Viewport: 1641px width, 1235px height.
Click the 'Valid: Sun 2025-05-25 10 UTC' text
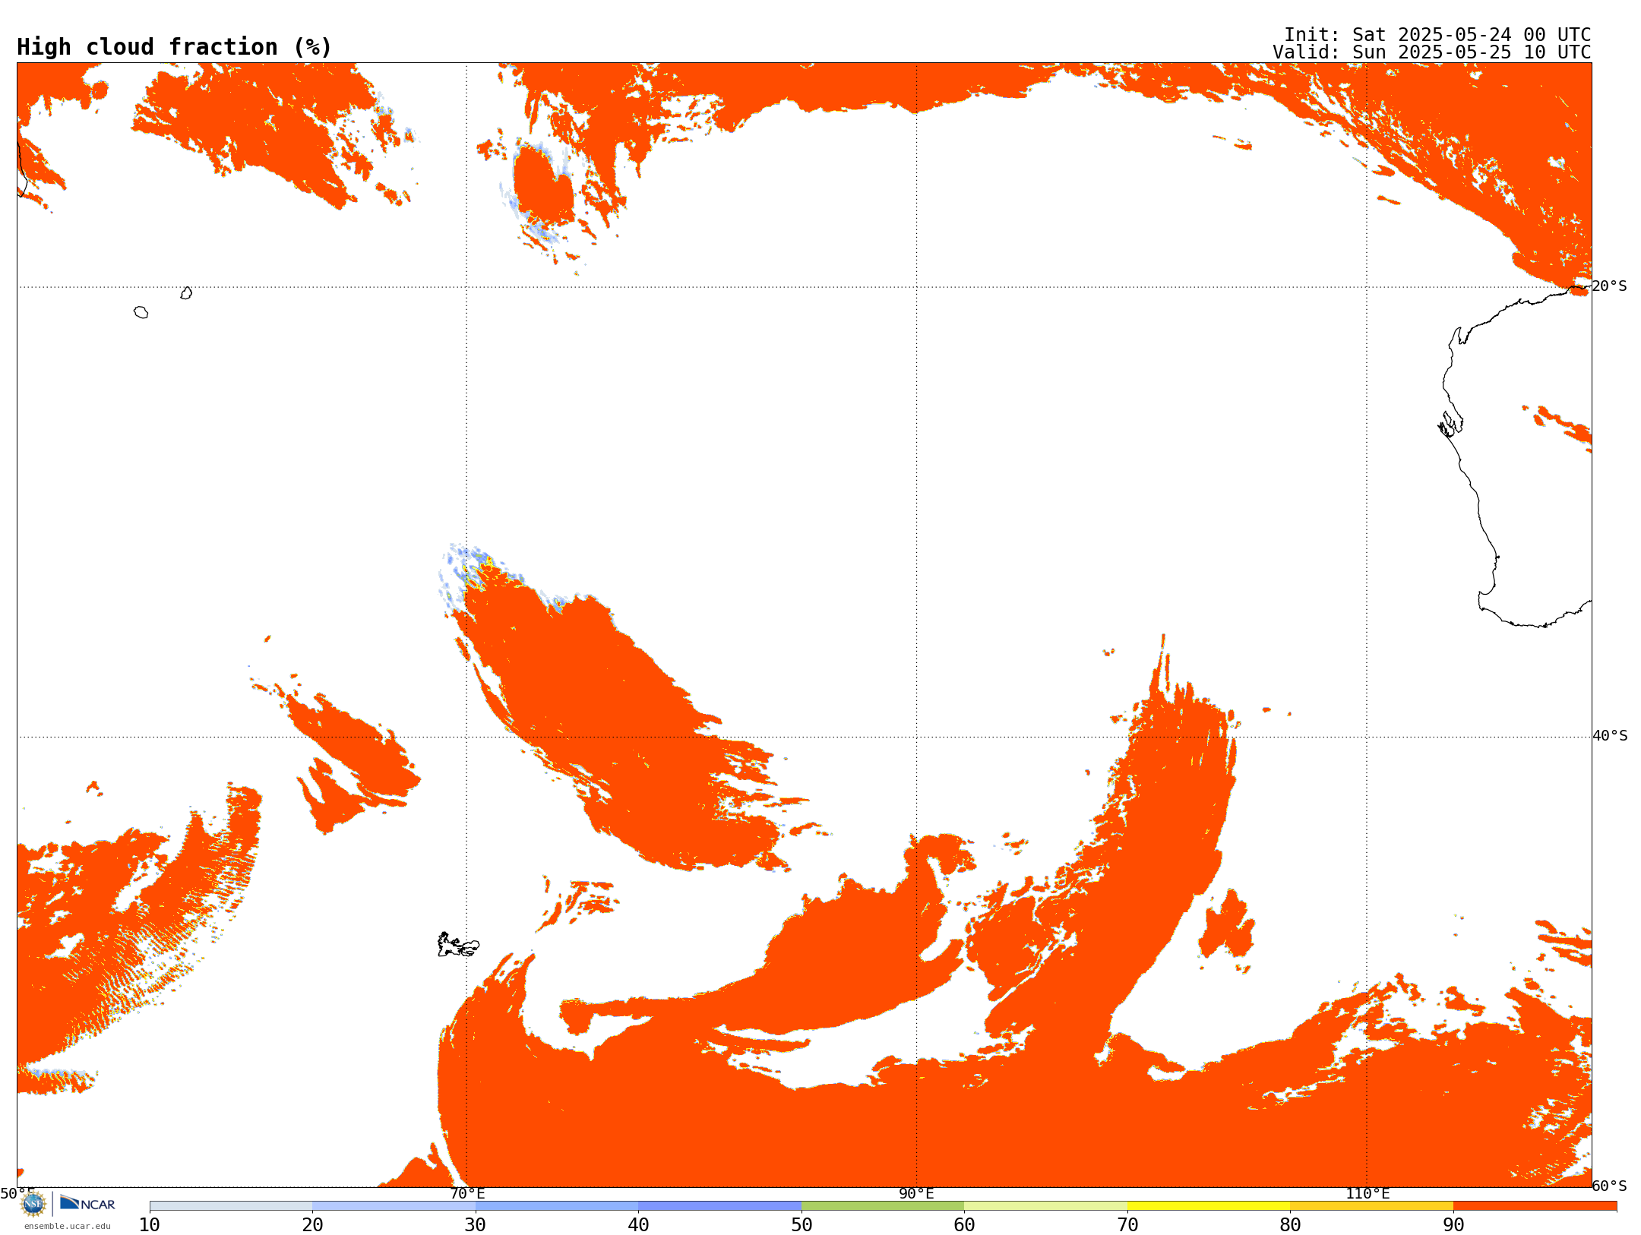click(x=1432, y=52)
